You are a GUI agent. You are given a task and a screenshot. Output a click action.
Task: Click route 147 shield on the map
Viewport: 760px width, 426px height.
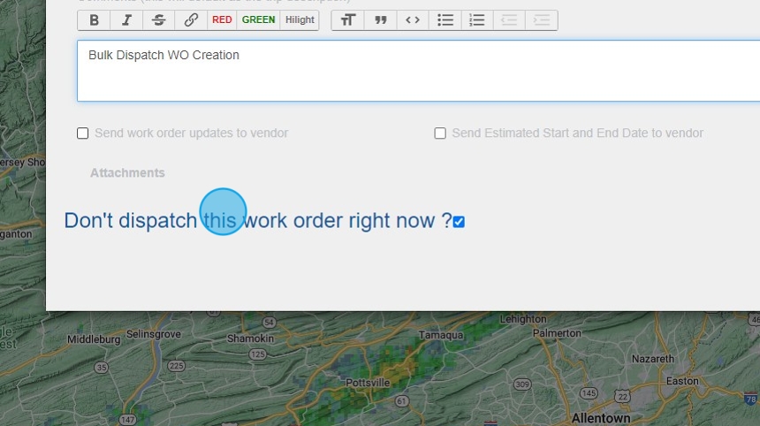127,420
